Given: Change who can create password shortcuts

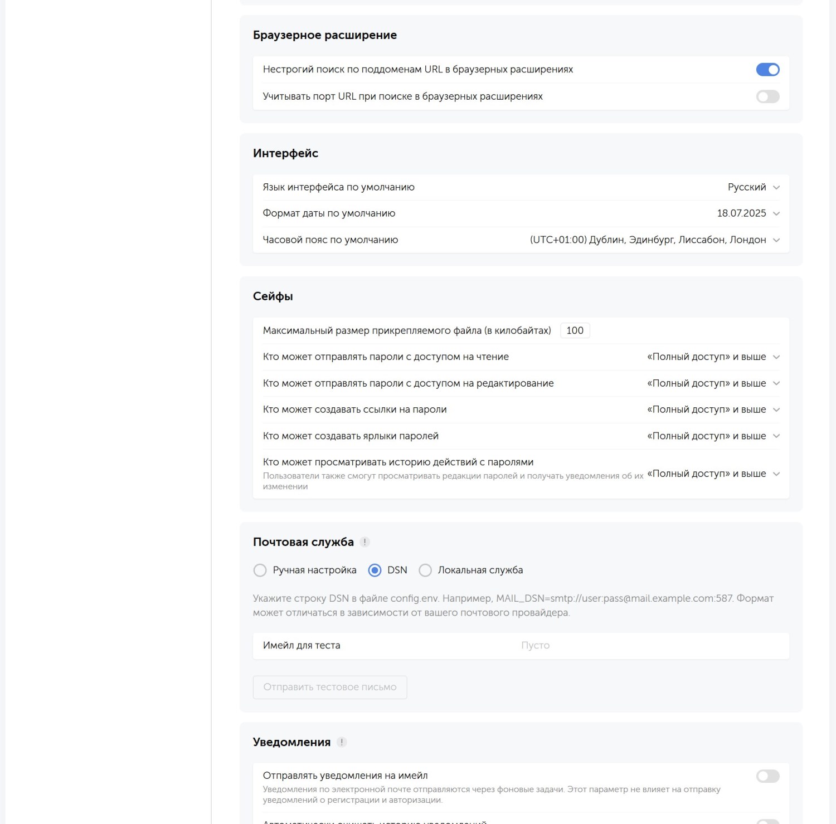Looking at the screenshot, I should [x=712, y=436].
